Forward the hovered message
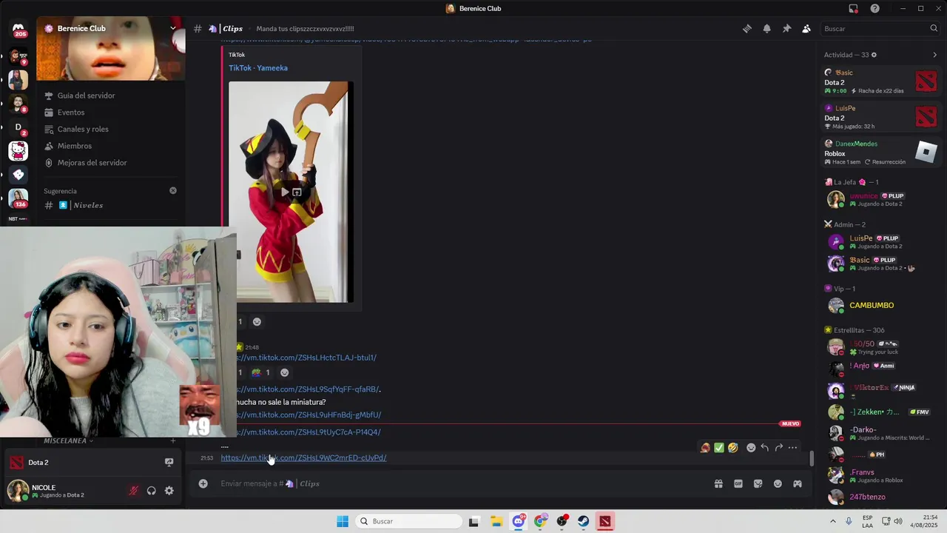The image size is (947, 533). pyautogui.click(x=778, y=448)
